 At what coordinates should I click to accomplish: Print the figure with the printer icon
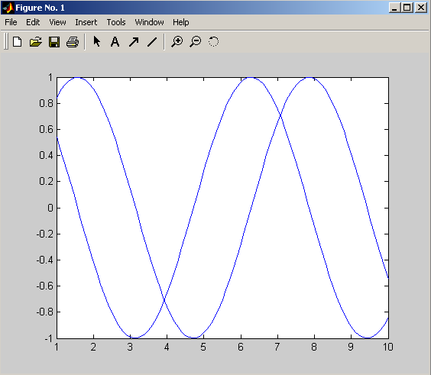[73, 42]
